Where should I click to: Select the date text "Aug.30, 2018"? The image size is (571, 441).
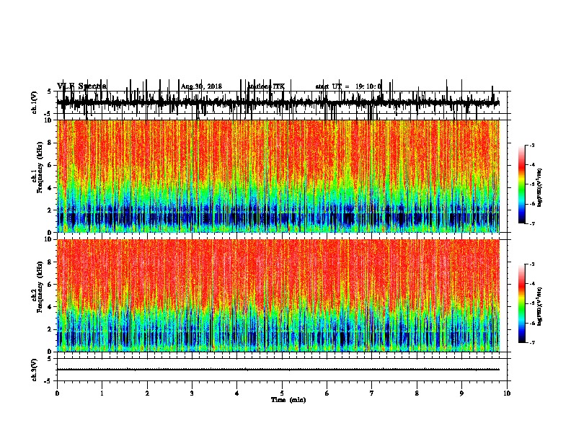pos(201,86)
